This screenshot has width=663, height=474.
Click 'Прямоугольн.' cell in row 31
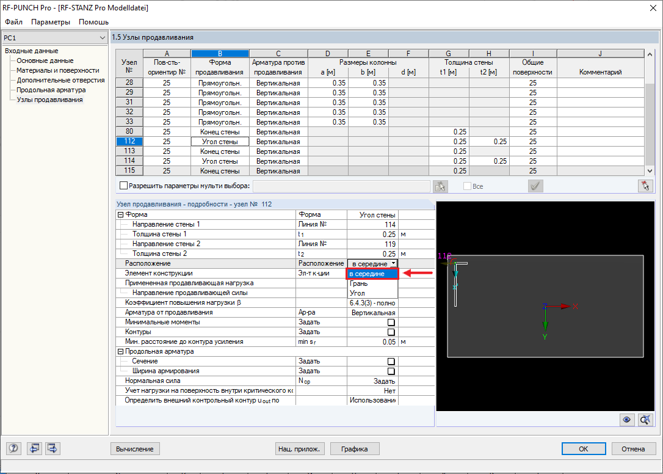pos(220,103)
